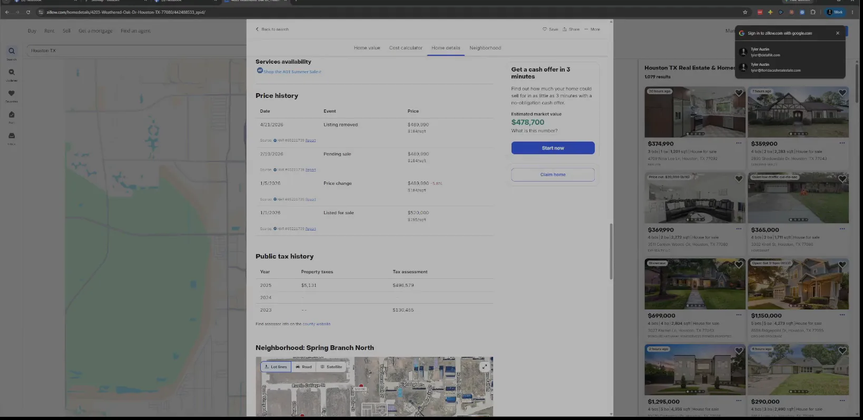Screen dimensions: 863x420
Task: Switch to Home value tab
Action: (x=367, y=48)
